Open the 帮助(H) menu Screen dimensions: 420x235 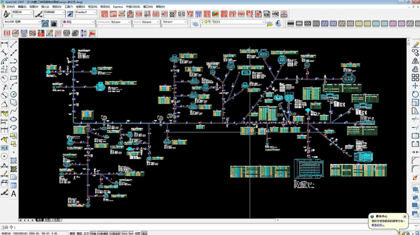click(160, 7)
